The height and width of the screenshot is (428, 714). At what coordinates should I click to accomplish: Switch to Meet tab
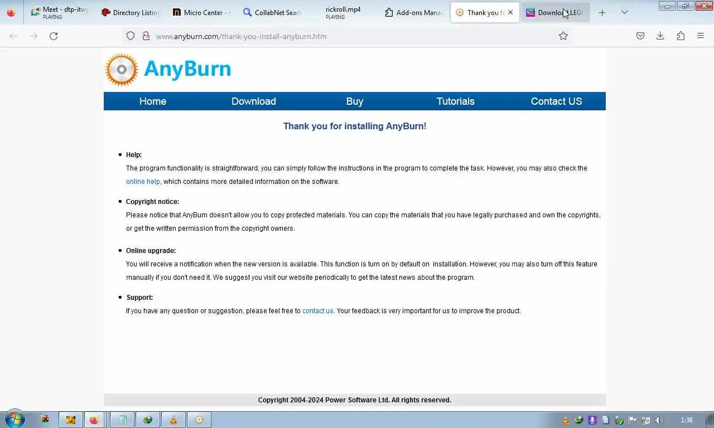pyautogui.click(x=60, y=12)
